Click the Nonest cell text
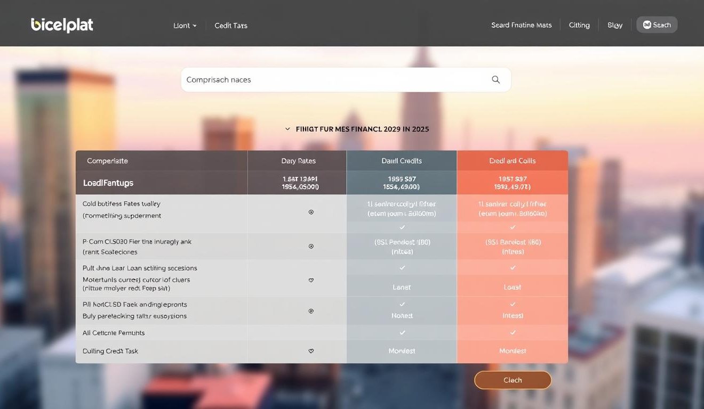Viewport: 704px width, 409px height. [x=402, y=316]
